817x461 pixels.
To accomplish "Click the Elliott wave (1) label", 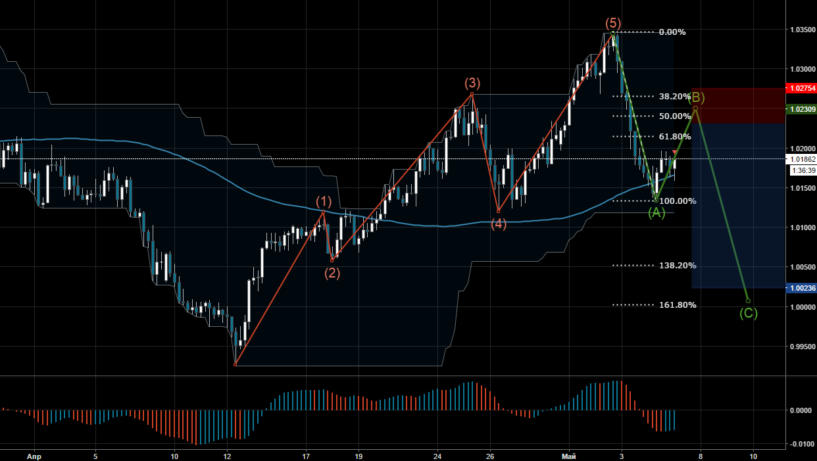I will click(x=323, y=201).
